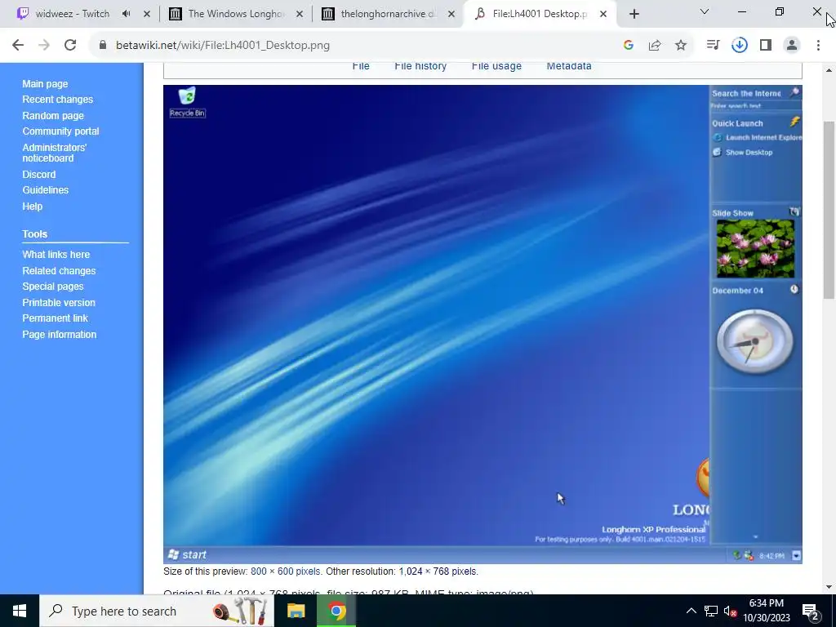Viewport: 836px width, 627px height.
Task: Reload the page with refresh icon
Action: point(70,46)
